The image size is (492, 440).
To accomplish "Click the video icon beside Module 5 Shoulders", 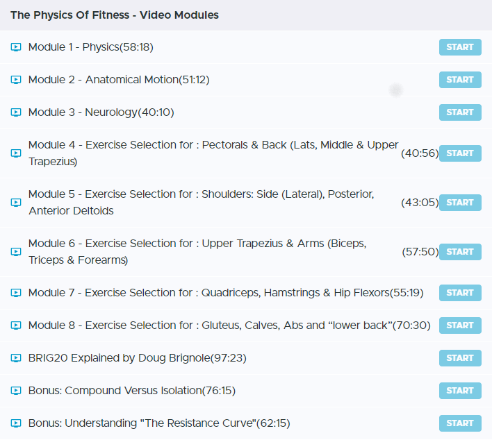I will (16, 203).
